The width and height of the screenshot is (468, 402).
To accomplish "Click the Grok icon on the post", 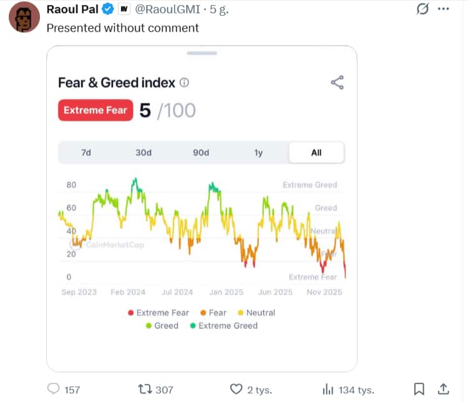I will coord(422,9).
